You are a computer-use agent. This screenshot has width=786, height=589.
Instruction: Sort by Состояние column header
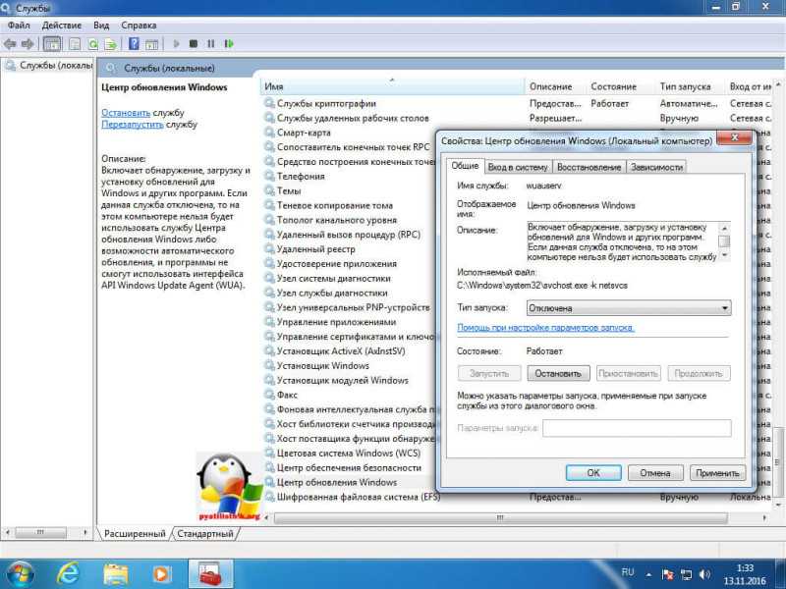(x=620, y=86)
